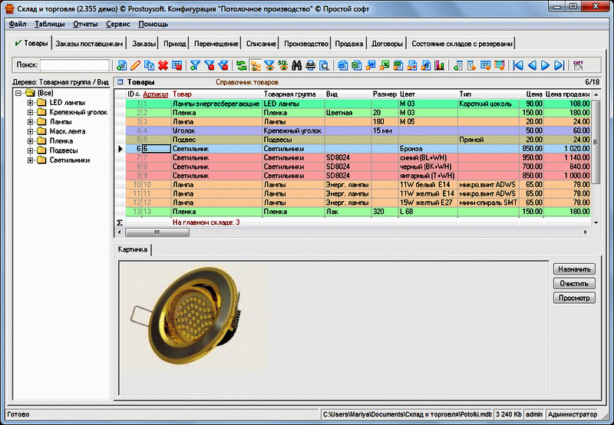Open the Отчеты menu

tap(85, 24)
